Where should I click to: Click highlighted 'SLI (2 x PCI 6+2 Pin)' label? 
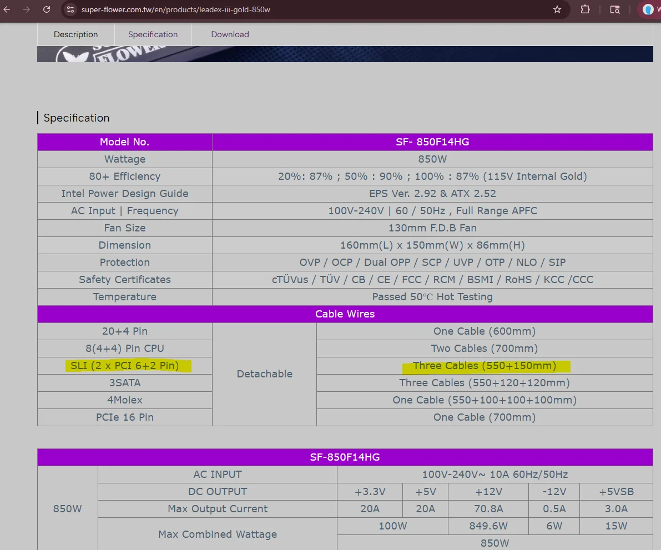pos(125,366)
